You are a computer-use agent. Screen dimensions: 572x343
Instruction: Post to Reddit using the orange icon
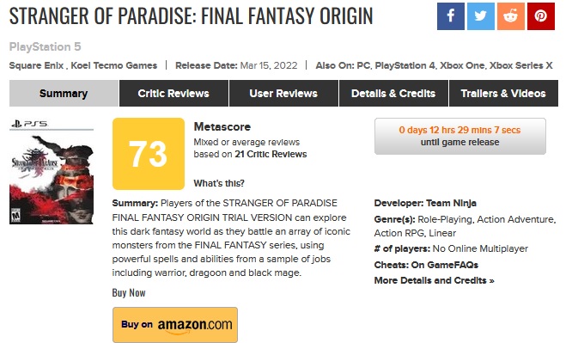click(x=511, y=16)
